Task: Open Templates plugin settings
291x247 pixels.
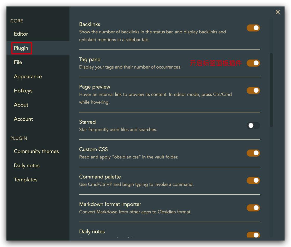Action: click(38, 180)
